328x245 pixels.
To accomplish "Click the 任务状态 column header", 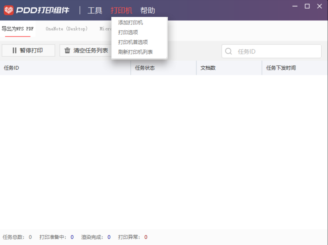I will [145, 68].
